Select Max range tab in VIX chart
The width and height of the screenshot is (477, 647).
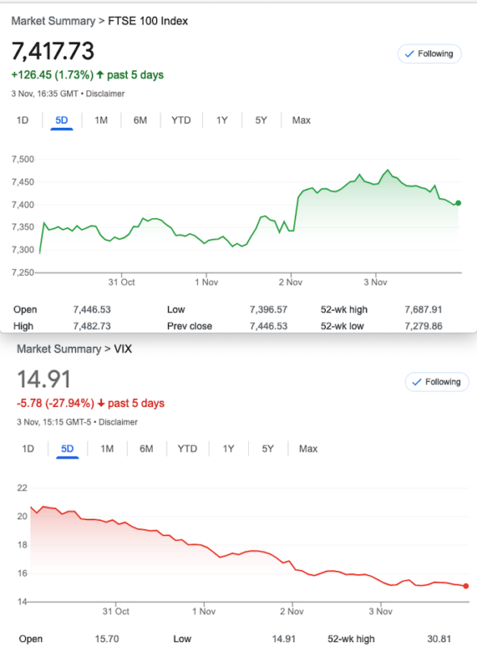tap(308, 449)
